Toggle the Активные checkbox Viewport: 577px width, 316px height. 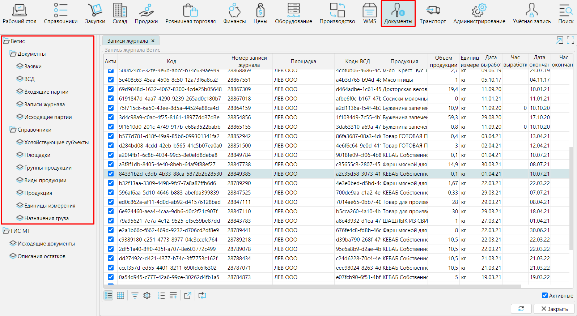pos(545,295)
